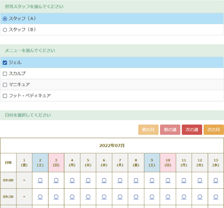Click the 前の週 button

click(170, 130)
